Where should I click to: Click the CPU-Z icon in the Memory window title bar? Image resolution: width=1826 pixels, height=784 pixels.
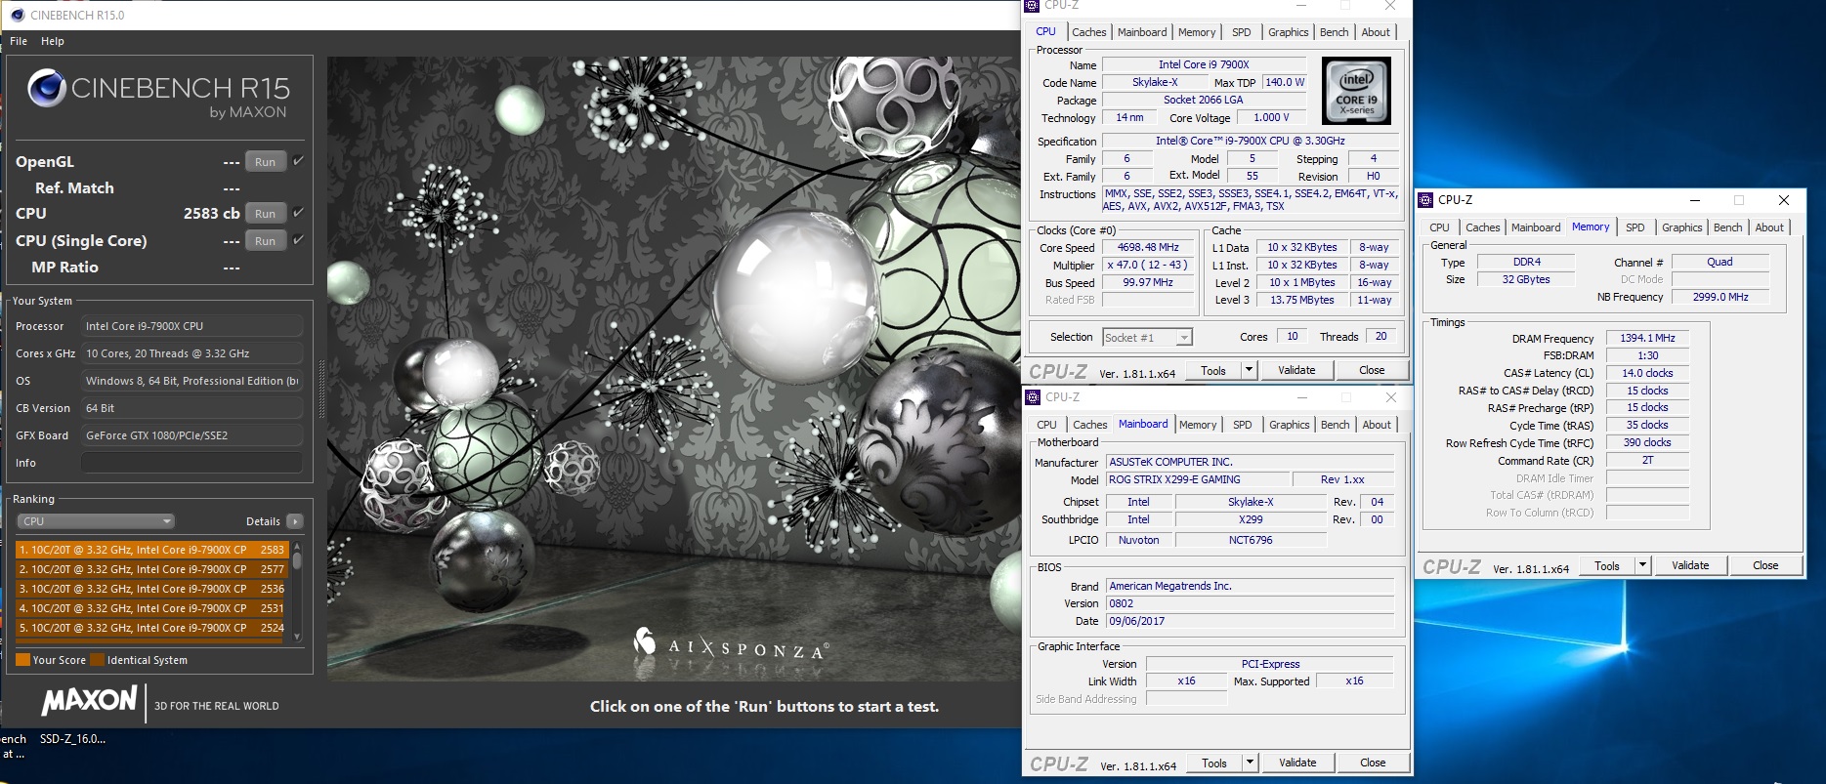click(1425, 200)
